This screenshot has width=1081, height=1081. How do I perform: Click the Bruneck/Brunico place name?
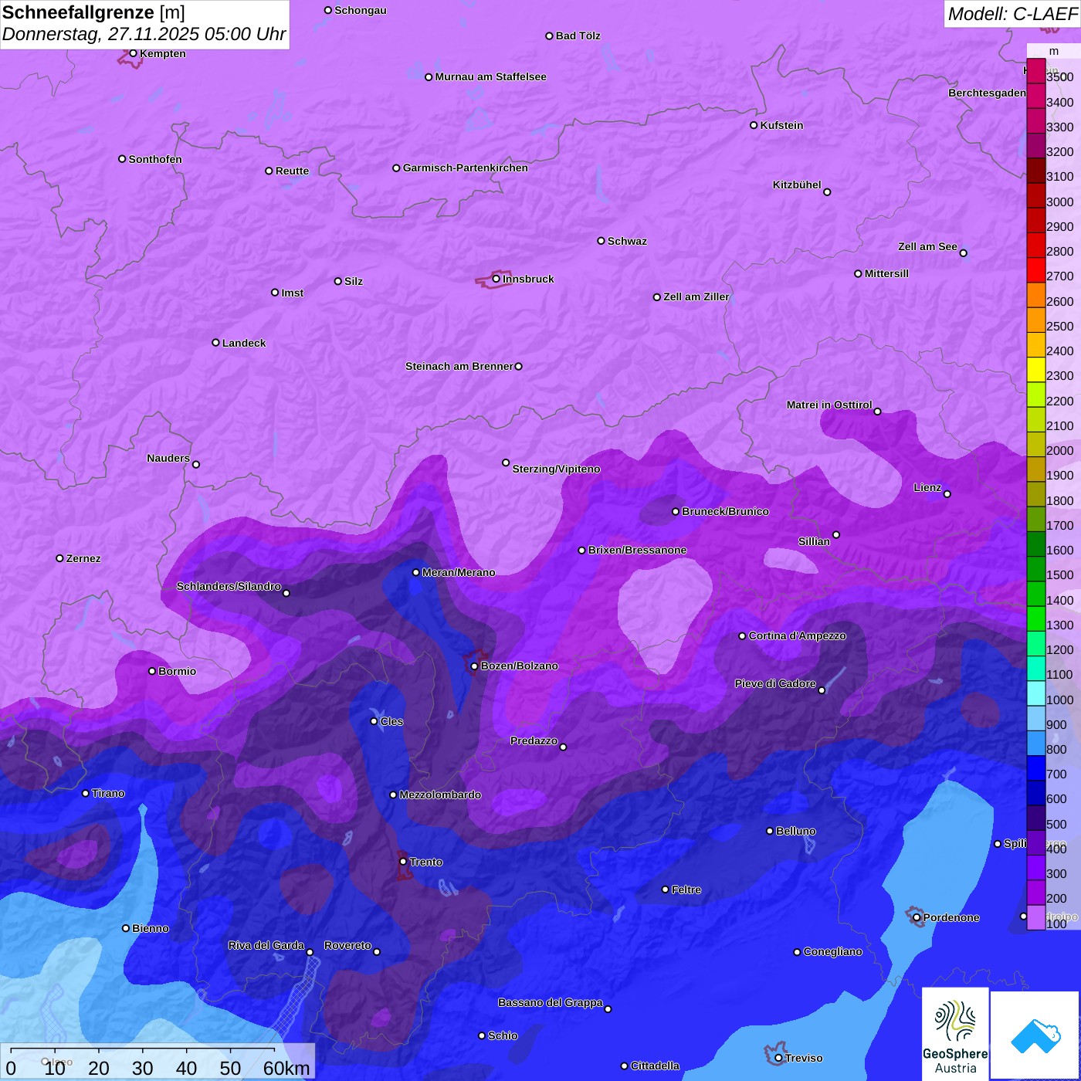point(725,511)
